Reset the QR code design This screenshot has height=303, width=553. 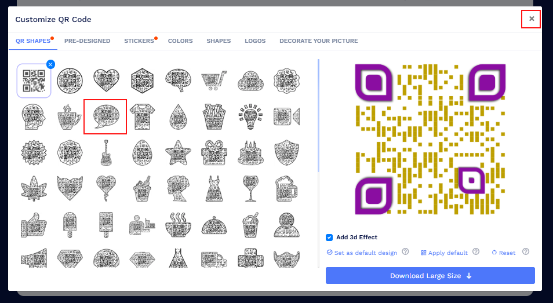click(504, 253)
